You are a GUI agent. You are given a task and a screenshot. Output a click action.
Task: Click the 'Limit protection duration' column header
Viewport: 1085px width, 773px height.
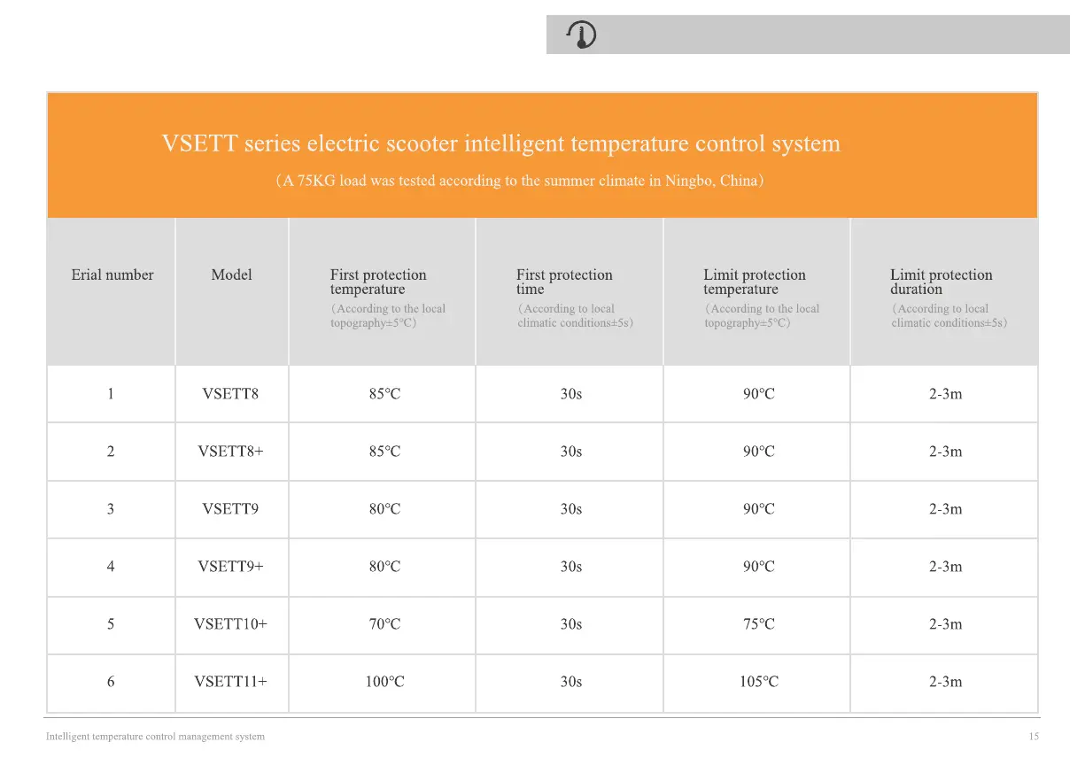click(941, 282)
